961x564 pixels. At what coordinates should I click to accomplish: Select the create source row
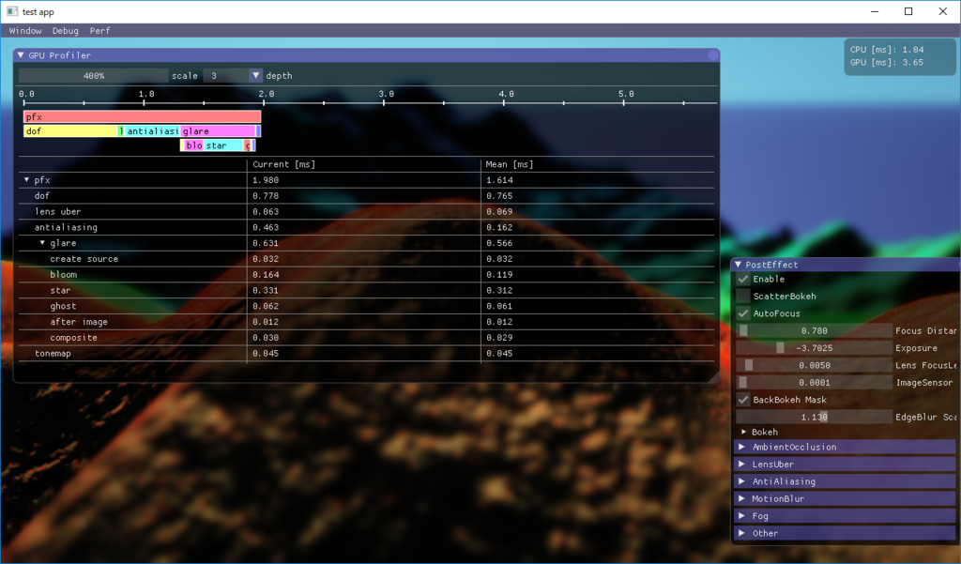pos(366,259)
